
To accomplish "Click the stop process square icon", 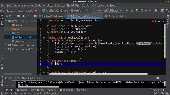I will pos(150,11).
